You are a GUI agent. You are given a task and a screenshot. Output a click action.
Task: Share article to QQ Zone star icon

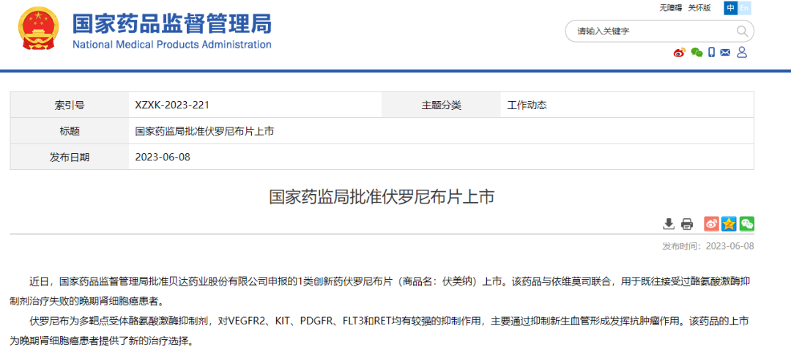pos(729,224)
